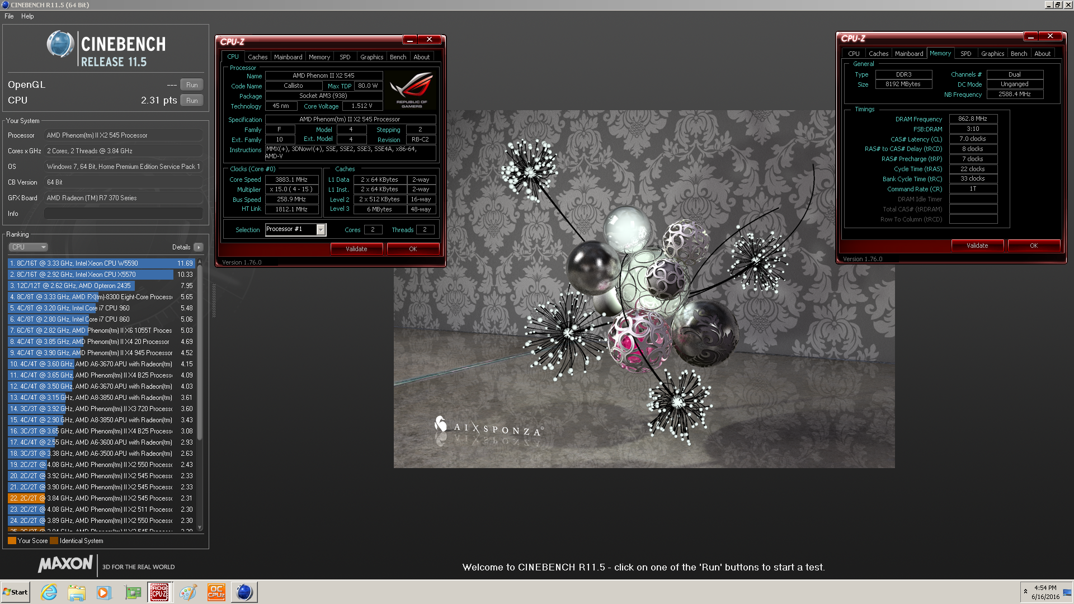The width and height of the screenshot is (1074, 604).
Task: Switch to Mainboard tab in left CPU-Z
Action: tap(288, 57)
